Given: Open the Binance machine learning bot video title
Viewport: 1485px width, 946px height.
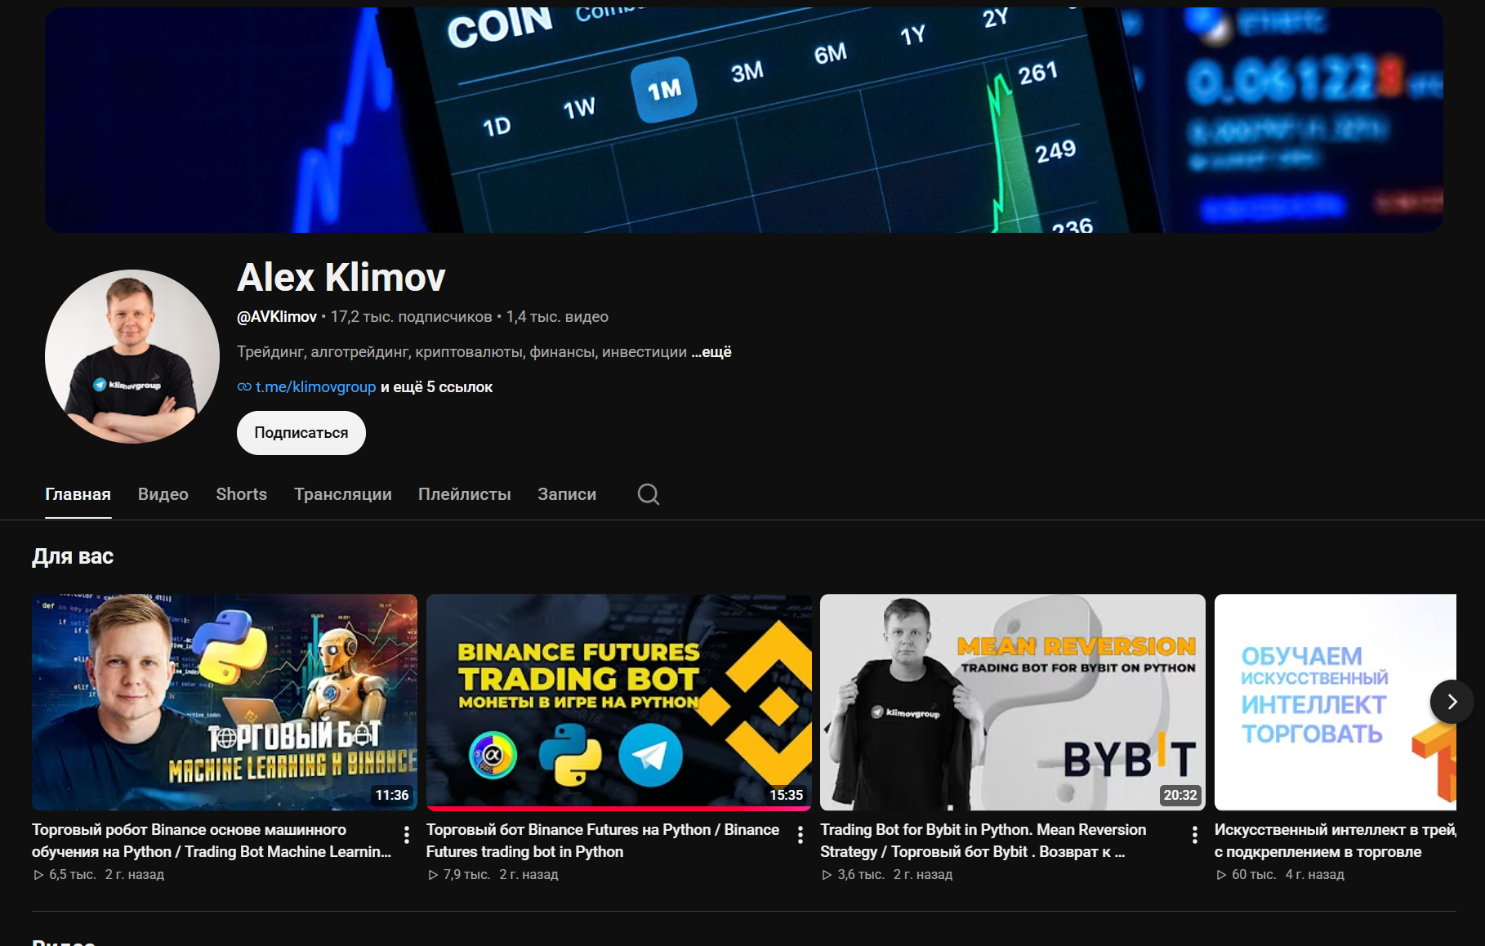Looking at the screenshot, I should [212, 841].
